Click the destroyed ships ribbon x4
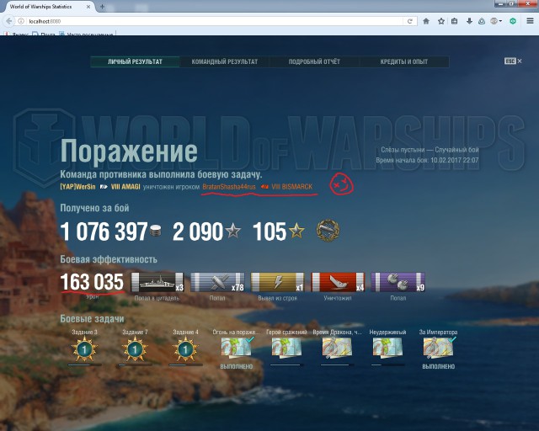 coord(338,282)
